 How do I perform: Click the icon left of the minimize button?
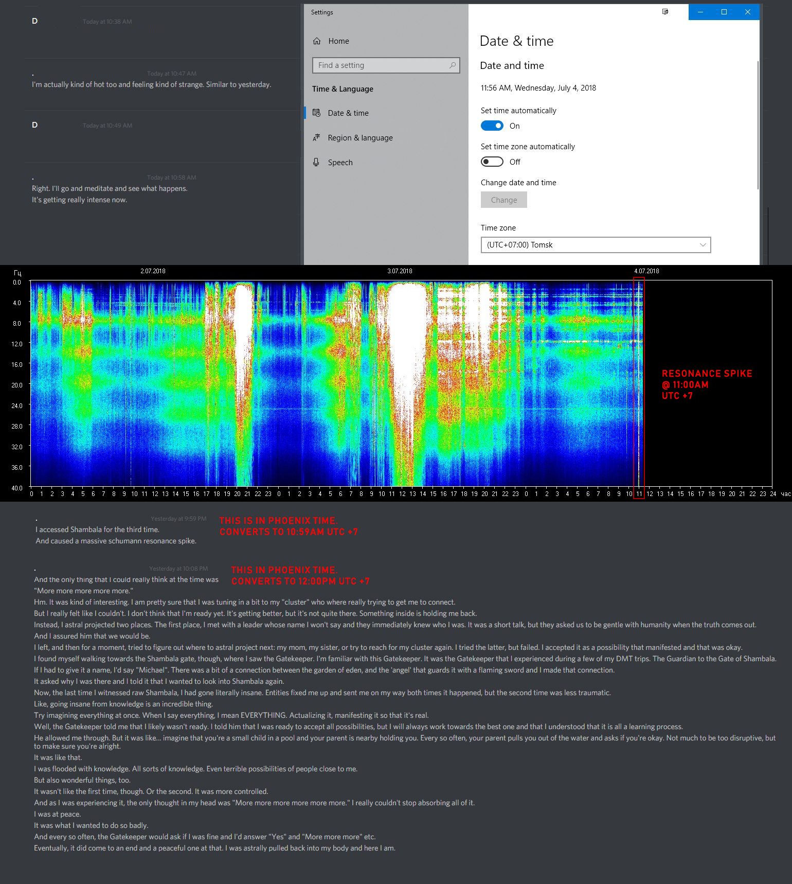pyautogui.click(x=665, y=12)
